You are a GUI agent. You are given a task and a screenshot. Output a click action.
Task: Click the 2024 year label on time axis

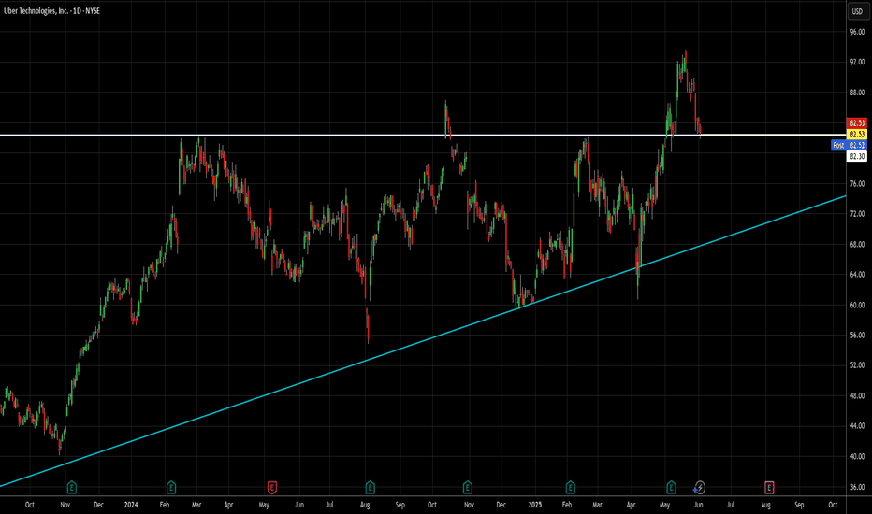click(131, 505)
